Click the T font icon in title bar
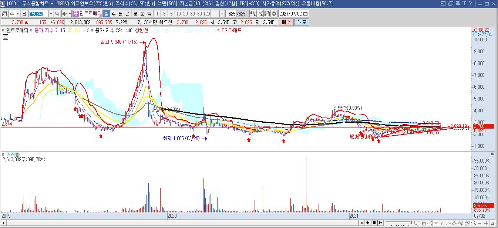Viewport: 498px width, 228px height. [464, 3]
